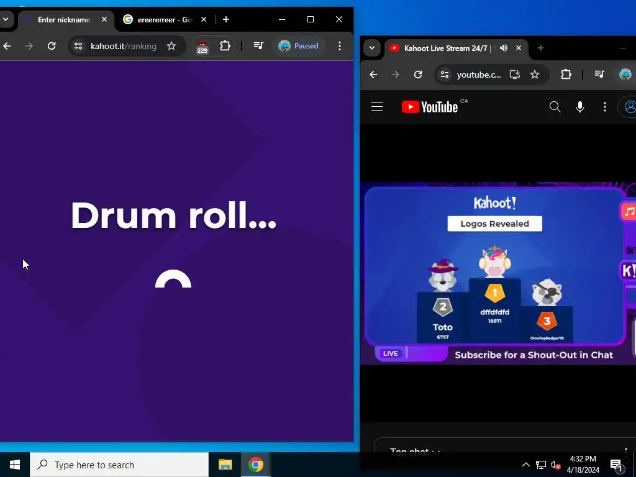Bookmark the YouTube page
The image size is (636, 477).
coord(535,75)
